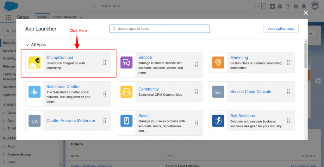Open the Salesforce Chatter pulse icon

34,92
